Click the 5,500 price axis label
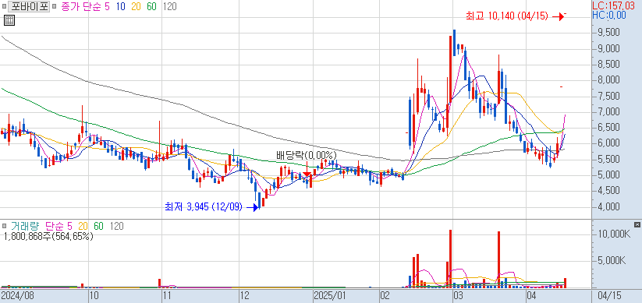 608,159
